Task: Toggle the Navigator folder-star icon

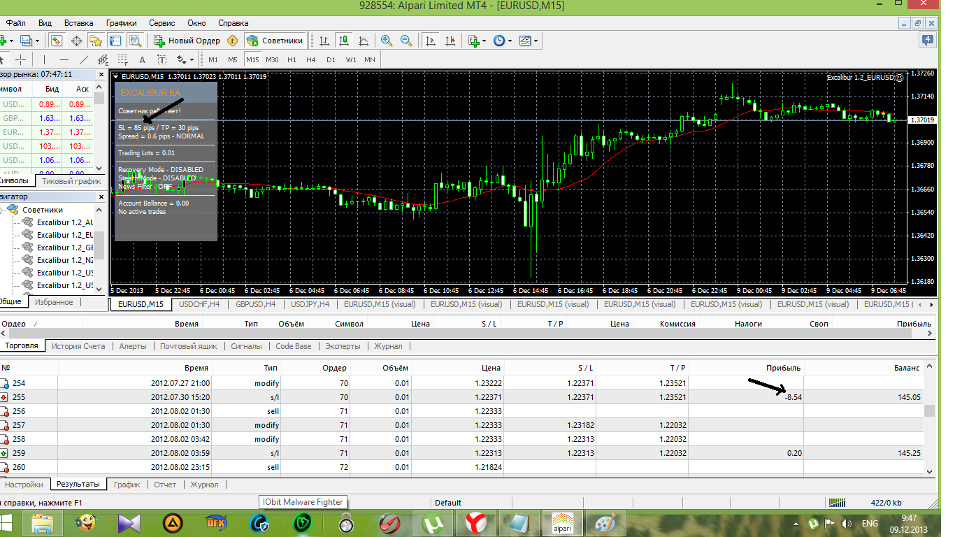Action: [x=96, y=41]
